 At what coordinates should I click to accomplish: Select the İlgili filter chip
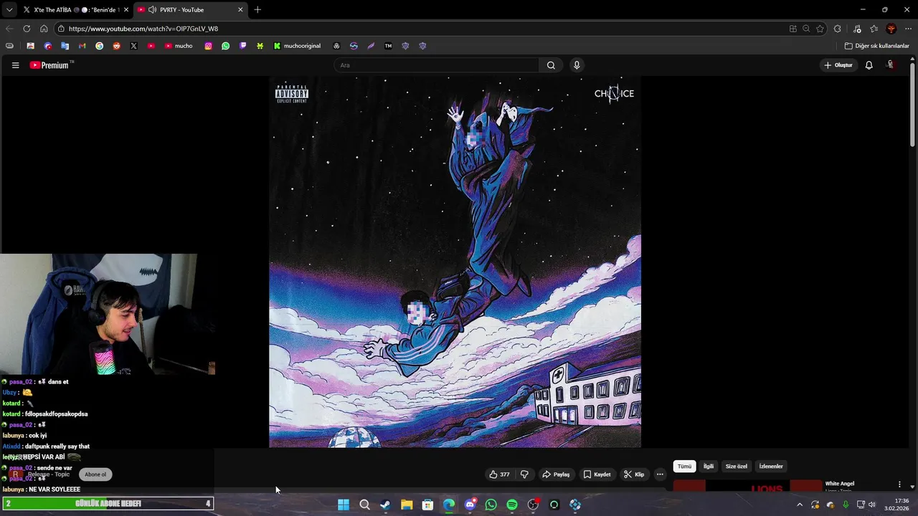pyautogui.click(x=709, y=467)
